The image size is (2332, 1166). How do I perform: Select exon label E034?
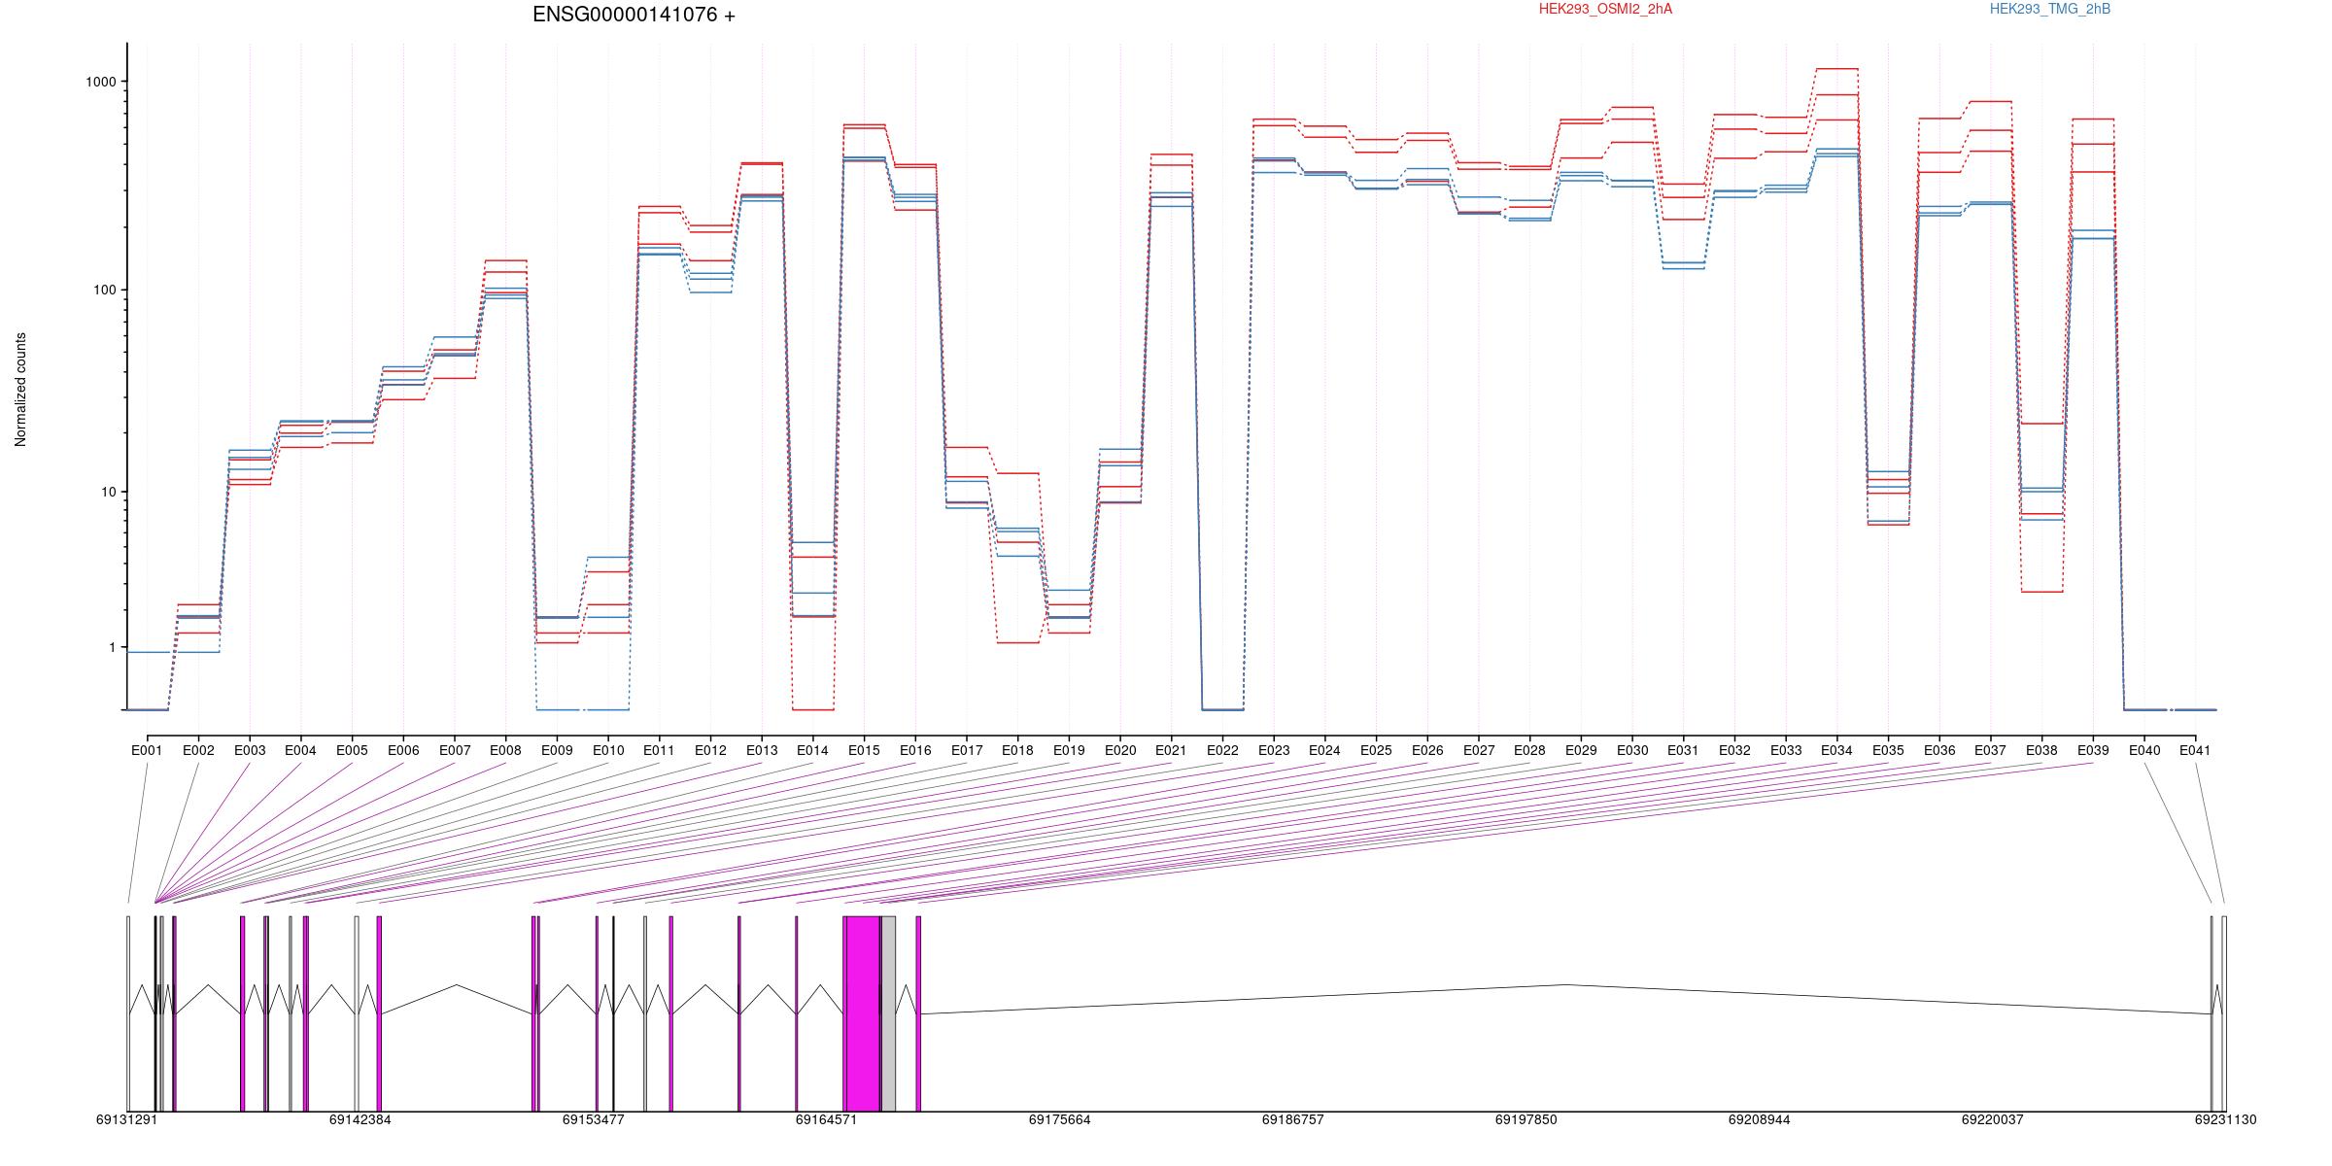click(x=1836, y=750)
